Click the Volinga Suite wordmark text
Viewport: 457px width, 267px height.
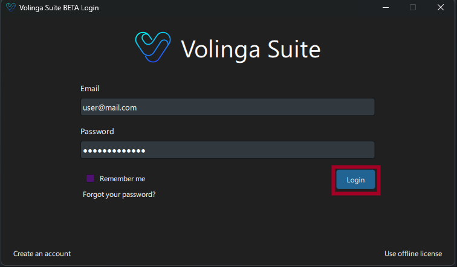click(x=251, y=50)
